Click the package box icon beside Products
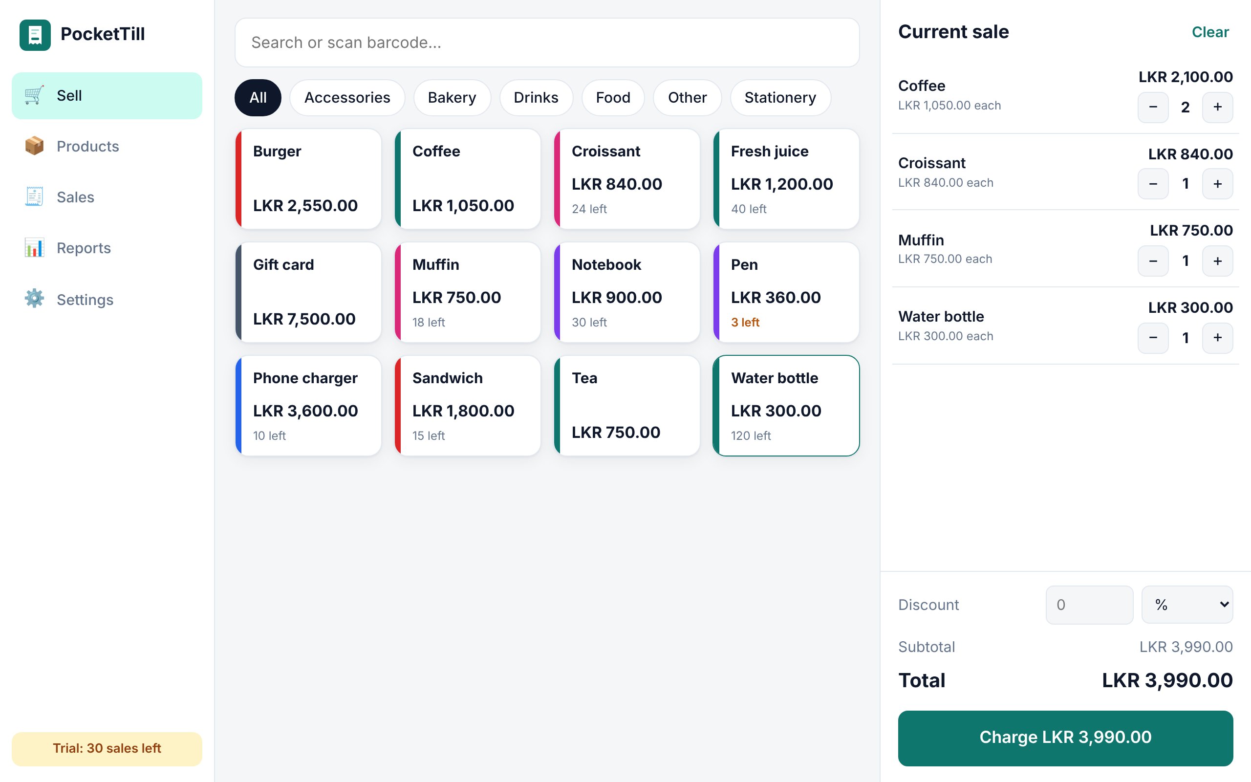 click(x=34, y=146)
